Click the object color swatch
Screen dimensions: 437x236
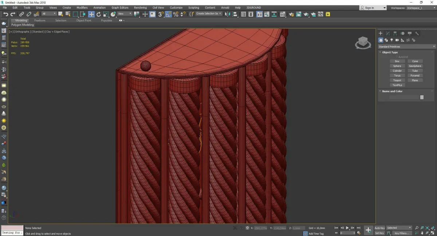pyautogui.click(x=422, y=97)
